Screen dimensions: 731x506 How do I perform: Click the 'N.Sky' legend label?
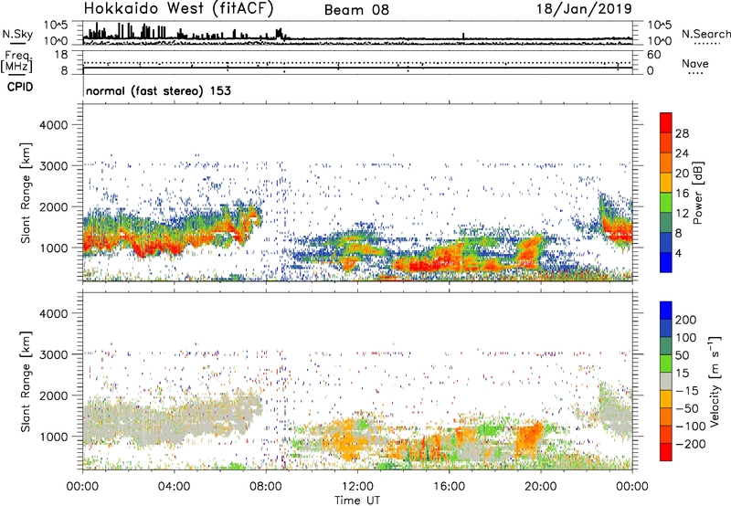[x=17, y=34]
